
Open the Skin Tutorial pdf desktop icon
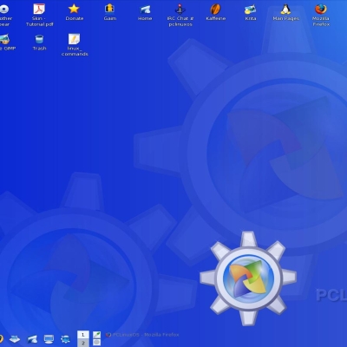pos(39,10)
